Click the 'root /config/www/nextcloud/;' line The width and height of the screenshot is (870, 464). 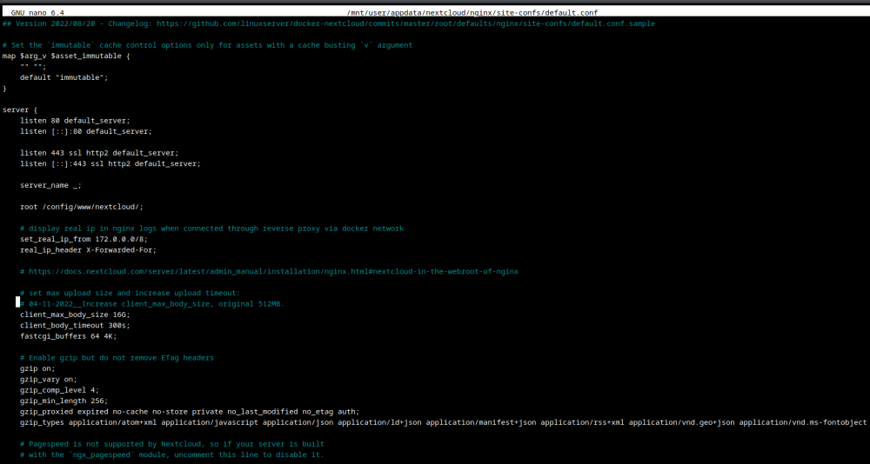[82, 207]
